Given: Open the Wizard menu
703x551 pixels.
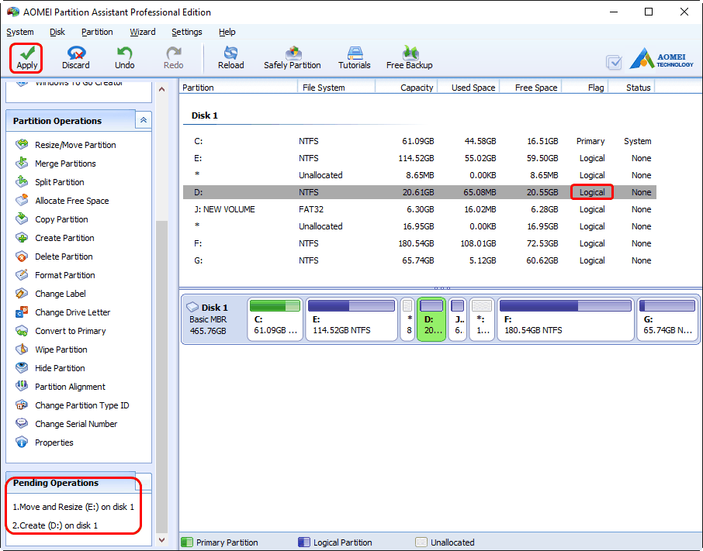Looking at the screenshot, I should pos(143,32).
